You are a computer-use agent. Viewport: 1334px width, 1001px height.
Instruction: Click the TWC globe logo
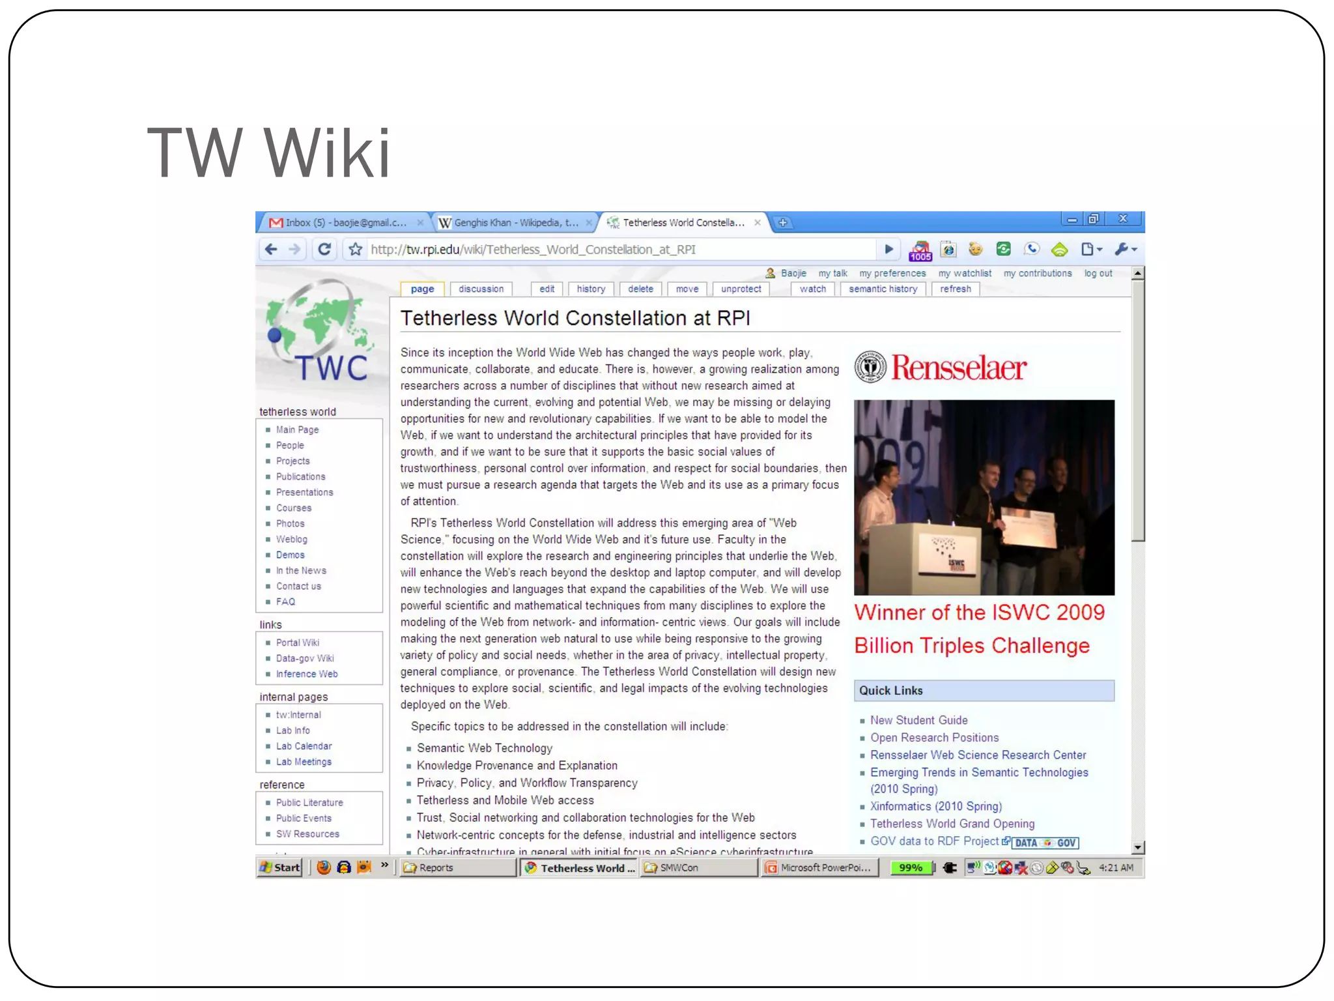(319, 330)
